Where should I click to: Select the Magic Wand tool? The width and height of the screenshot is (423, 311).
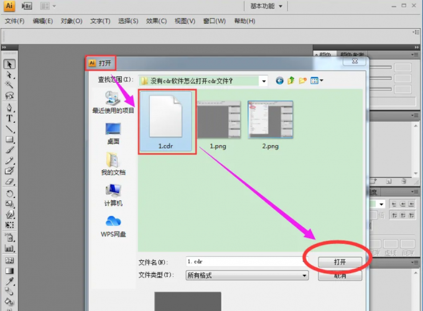click(9, 85)
